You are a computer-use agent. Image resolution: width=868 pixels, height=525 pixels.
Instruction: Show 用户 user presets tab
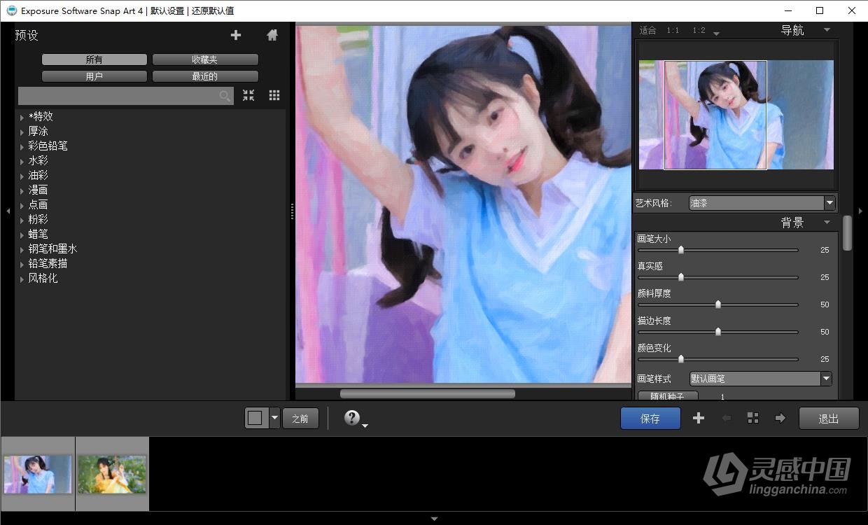tap(94, 76)
